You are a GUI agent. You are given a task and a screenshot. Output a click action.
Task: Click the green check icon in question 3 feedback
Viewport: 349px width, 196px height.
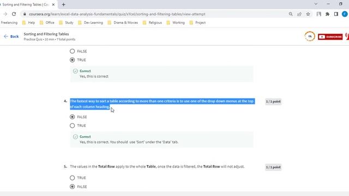coord(75,71)
